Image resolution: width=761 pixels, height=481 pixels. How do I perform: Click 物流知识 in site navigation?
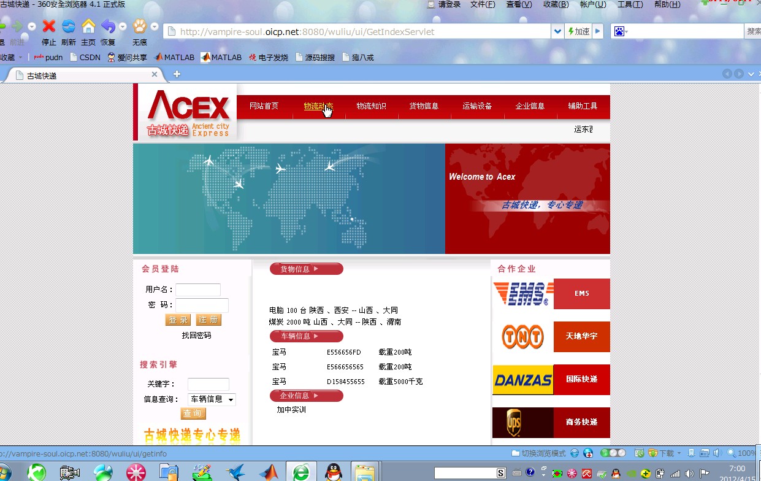(372, 106)
